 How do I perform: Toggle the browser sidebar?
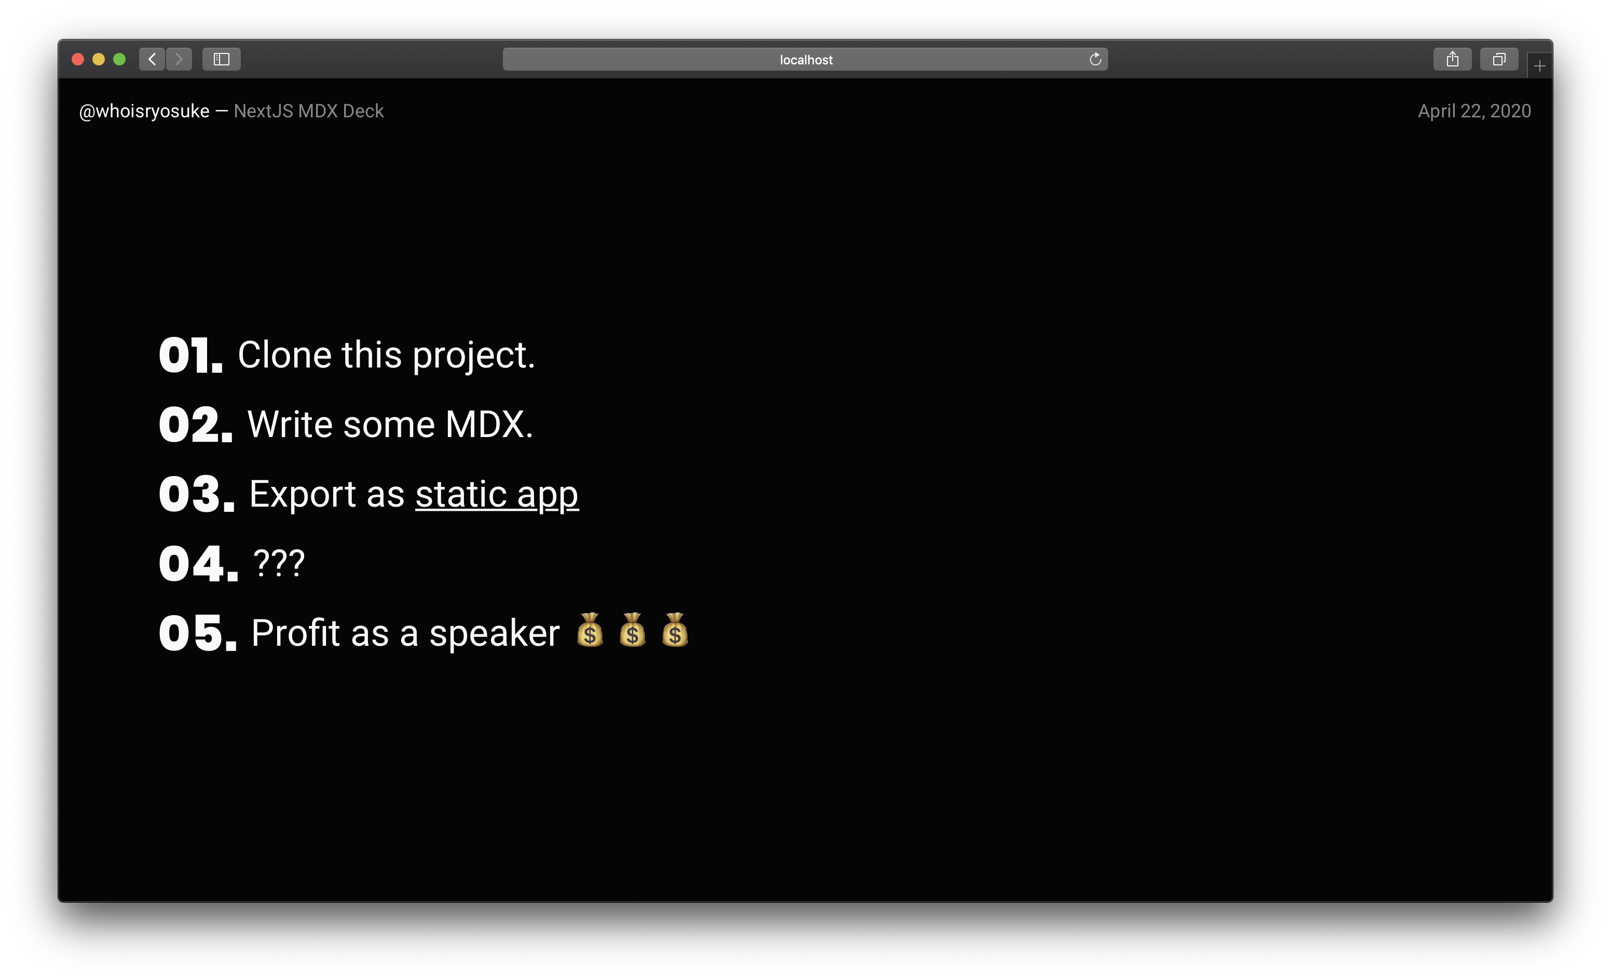(221, 59)
